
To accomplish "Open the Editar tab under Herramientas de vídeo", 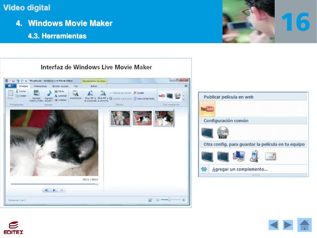I will 94,86.
